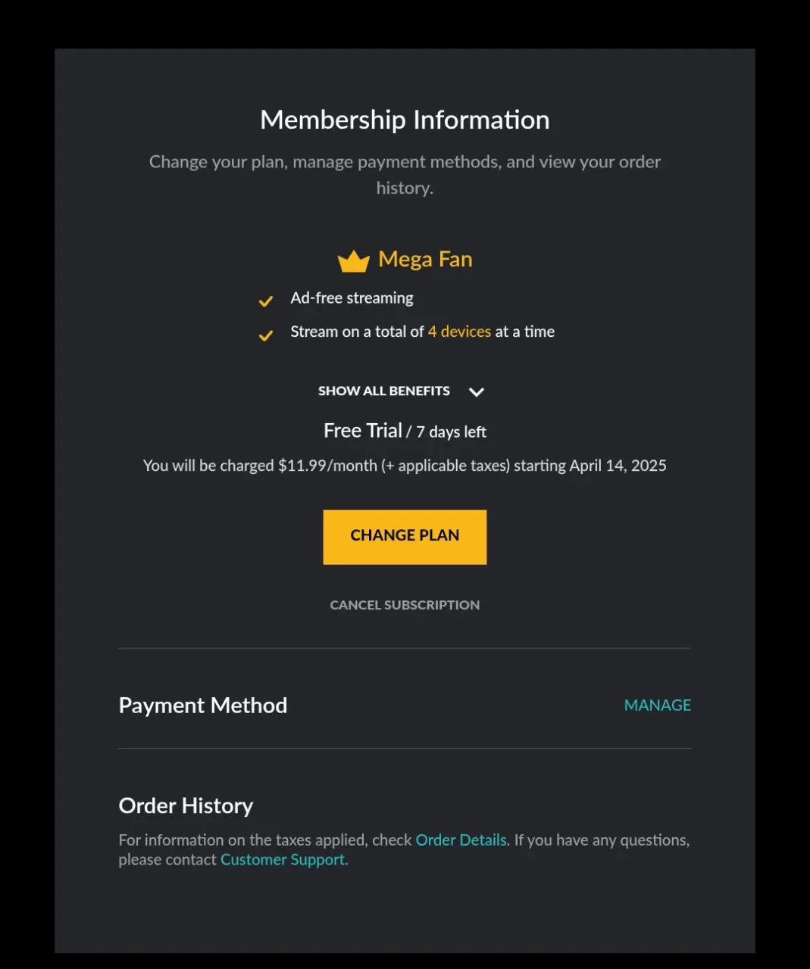
Task: Open MANAGE for Payment Method
Action: [658, 705]
